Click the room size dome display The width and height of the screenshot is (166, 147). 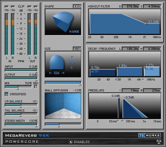57,62
